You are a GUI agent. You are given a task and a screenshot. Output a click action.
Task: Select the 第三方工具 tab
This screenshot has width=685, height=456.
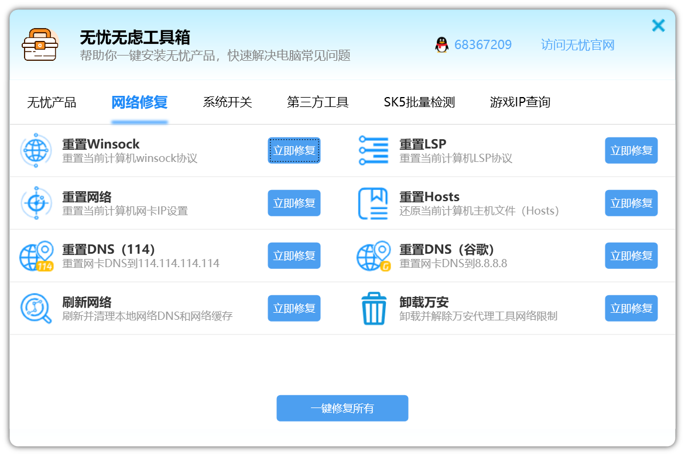(317, 102)
